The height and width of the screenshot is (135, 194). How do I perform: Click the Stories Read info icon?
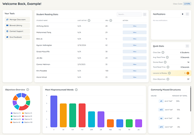165,62
